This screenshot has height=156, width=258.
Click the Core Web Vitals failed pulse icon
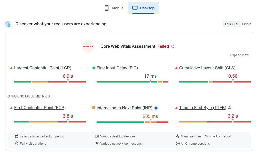coord(88,46)
